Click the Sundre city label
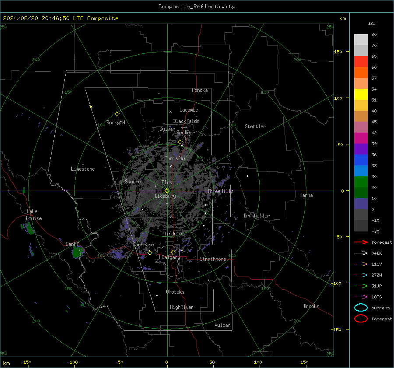 [133, 182]
